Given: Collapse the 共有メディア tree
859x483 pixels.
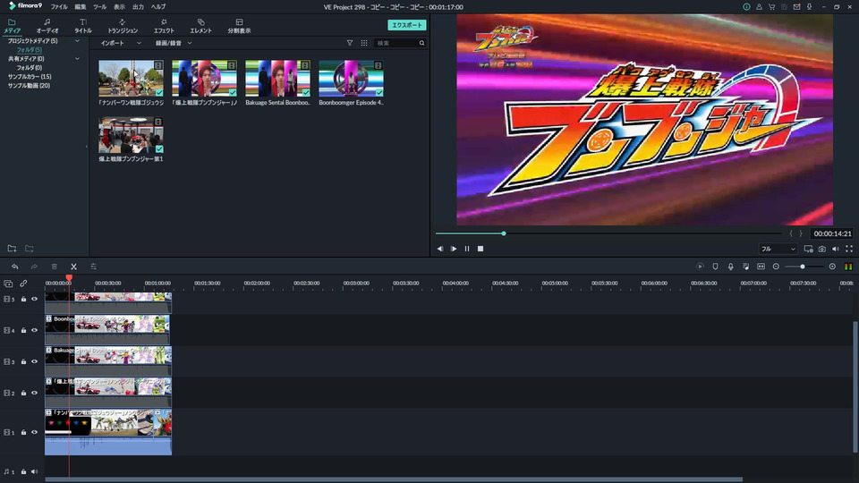Looking at the screenshot, I should 77,59.
